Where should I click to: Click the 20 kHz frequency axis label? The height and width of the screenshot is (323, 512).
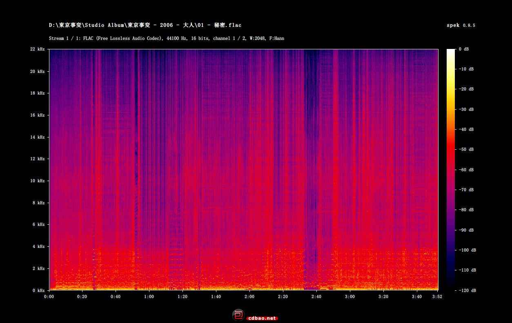click(38, 71)
